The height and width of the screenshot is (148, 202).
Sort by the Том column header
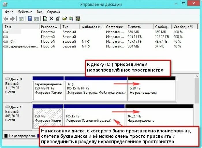[21, 27]
